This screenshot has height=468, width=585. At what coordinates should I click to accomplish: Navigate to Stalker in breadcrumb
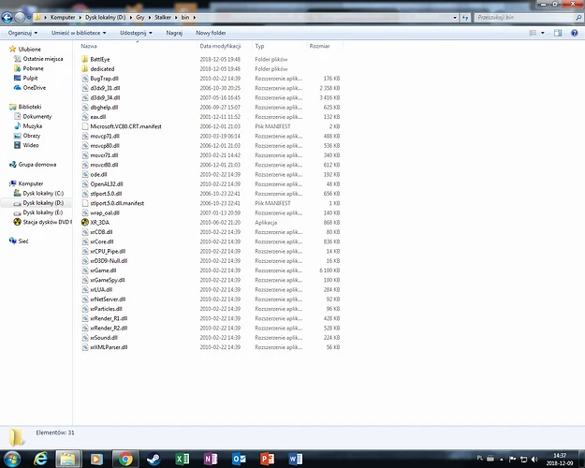(163, 17)
